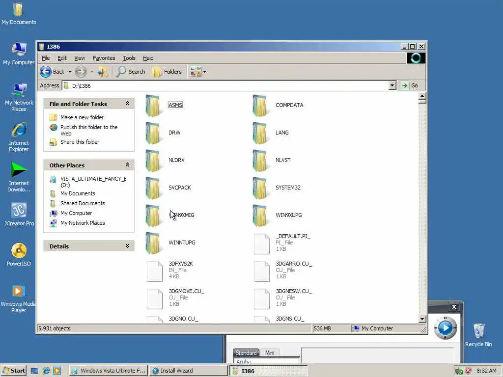The image size is (503, 377).
Task: Select the DRW folder
Action: (x=163, y=133)
